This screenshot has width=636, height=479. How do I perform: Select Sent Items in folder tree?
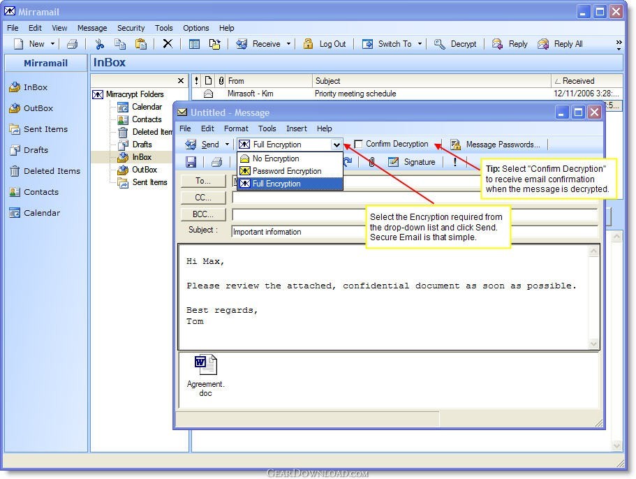[x=142, y=182]
